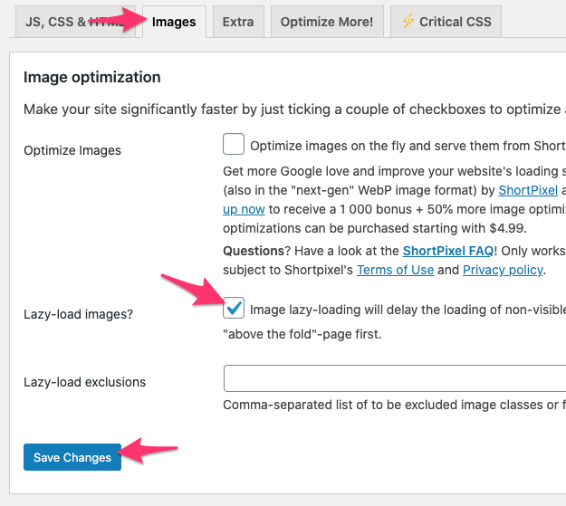Click the Save Changes button
Viewport: 566px width, 506px height.
tap(72, 457)
